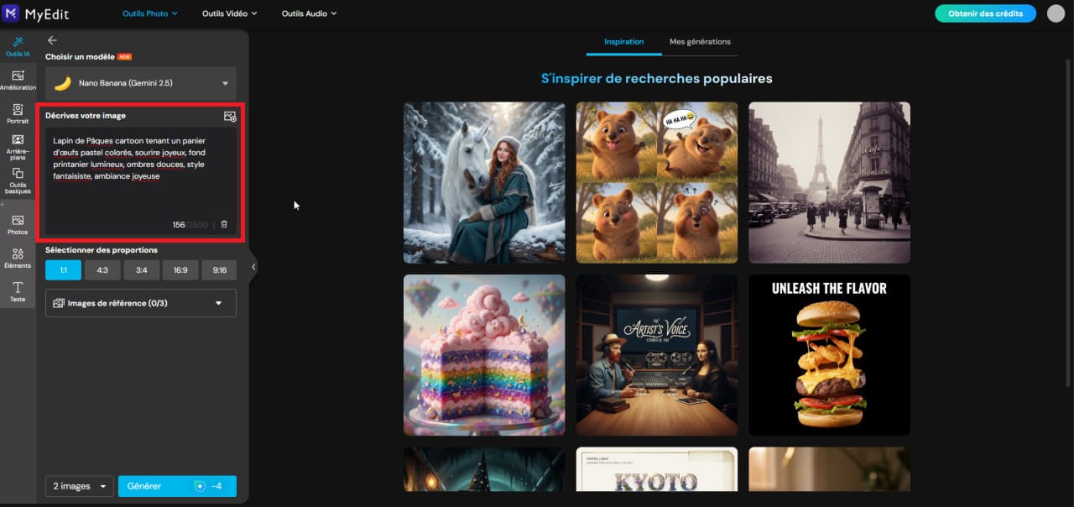Open user profile avatar
Viewport: 1074px width, 507px height.
1056,13
